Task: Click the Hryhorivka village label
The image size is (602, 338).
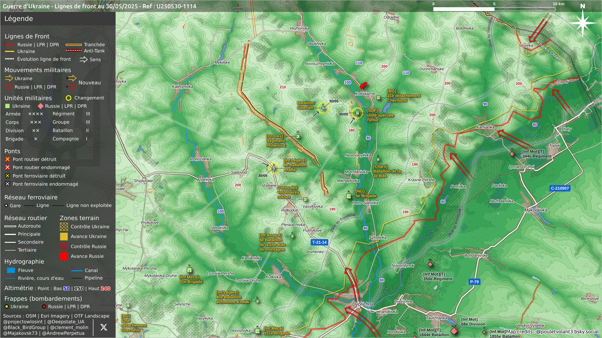Action: tap(300, 28)
